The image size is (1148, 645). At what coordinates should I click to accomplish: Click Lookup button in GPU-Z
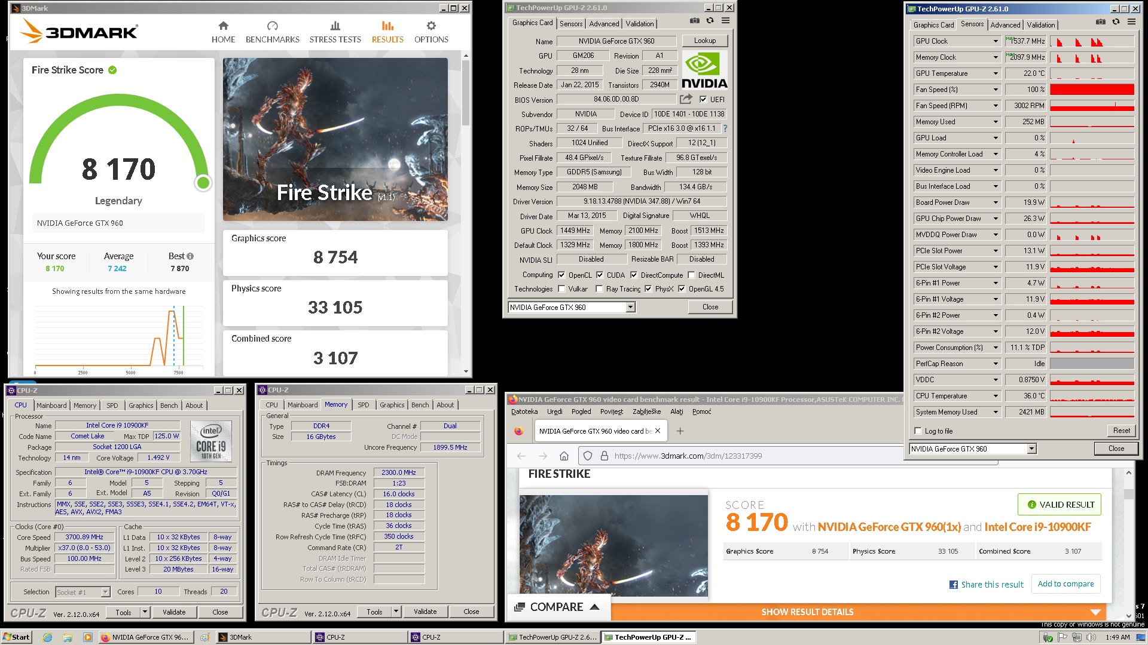(705, 41)
